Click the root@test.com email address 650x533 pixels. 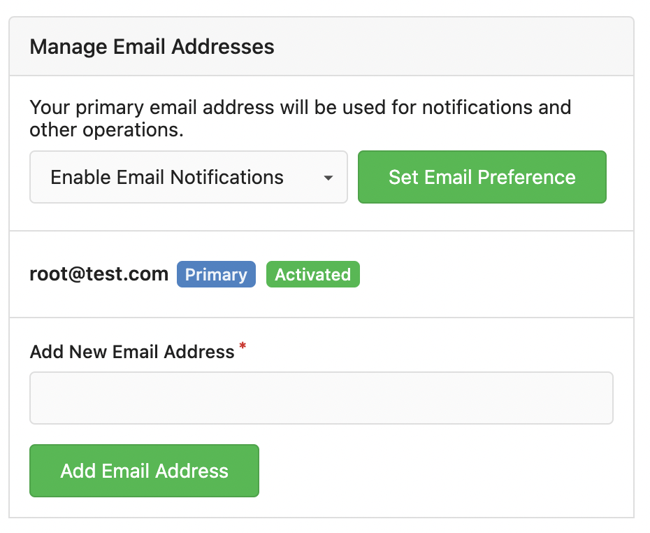point(99,274)
